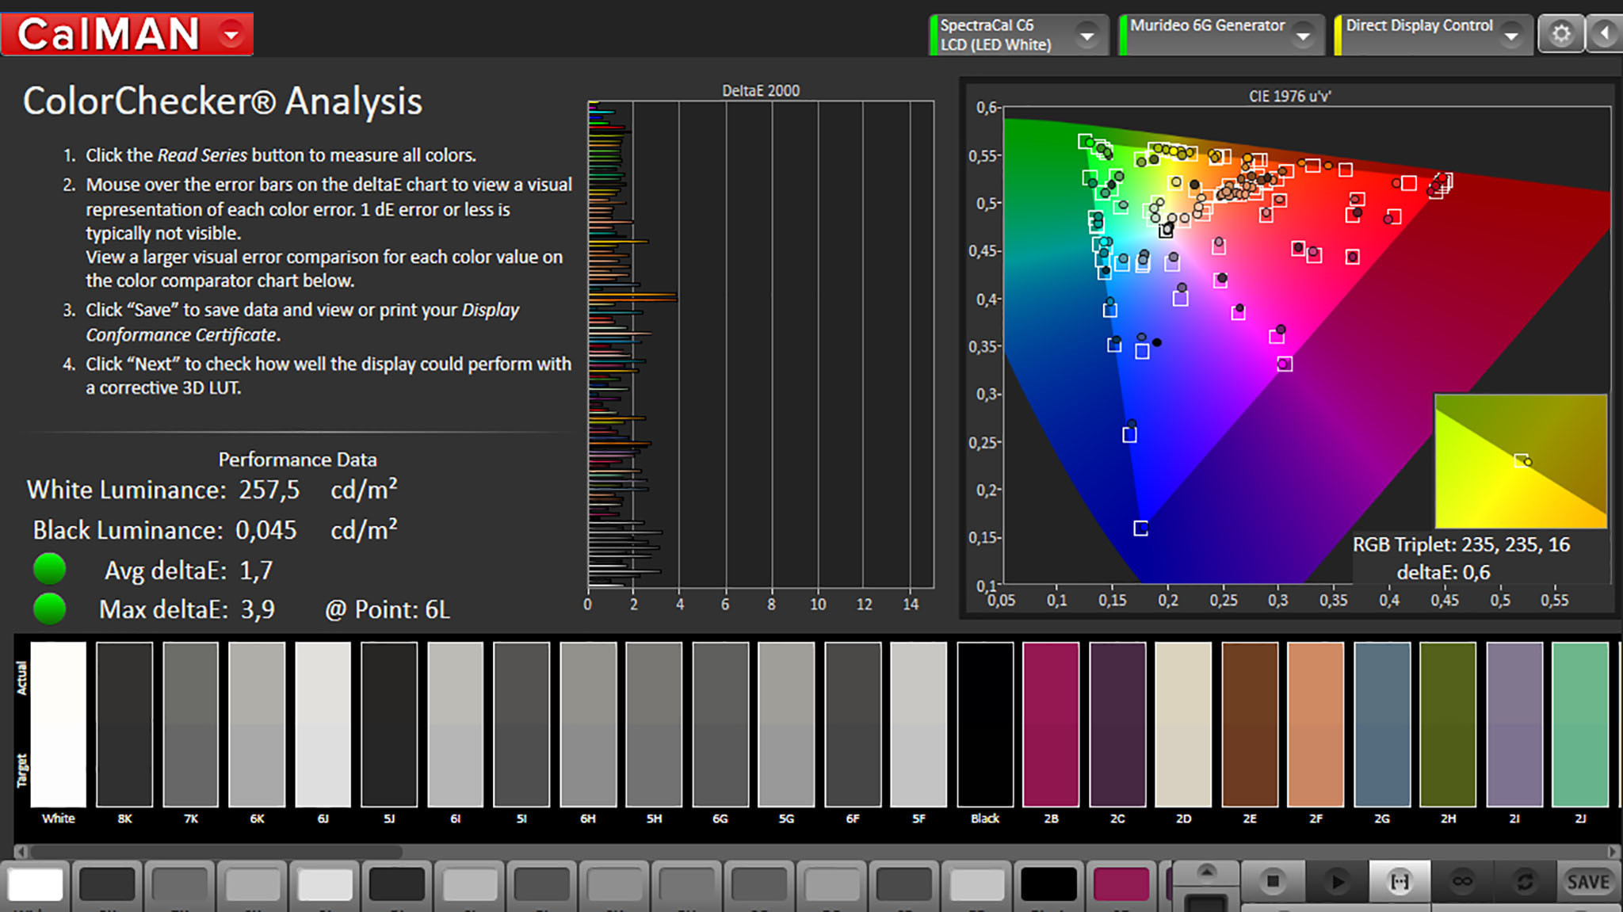The height and width of the screenshot is (912, 1623).
Task: Click the horizontal scrollbar thumb under swatches
Action: tap(214, 852)
